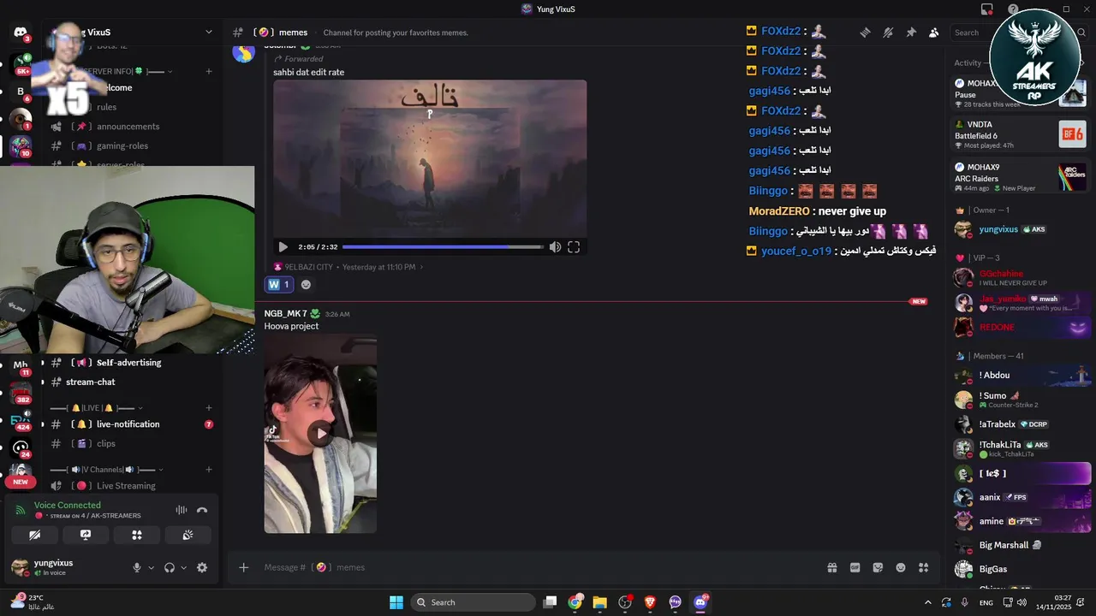Open the soundboard button
Image resolution: width=1096 pixels, height=616 pixels.
(x=188, y=535)
